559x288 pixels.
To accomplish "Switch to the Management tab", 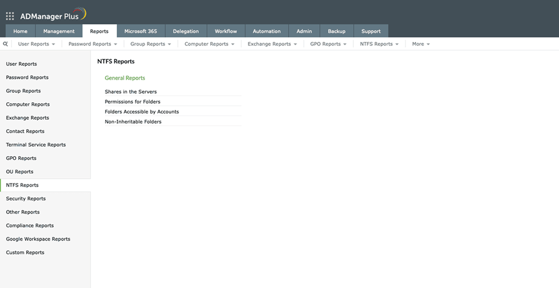I will [59, 31].
